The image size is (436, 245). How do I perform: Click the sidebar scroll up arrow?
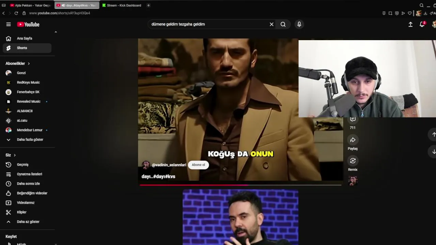click(x=56, y=32)
